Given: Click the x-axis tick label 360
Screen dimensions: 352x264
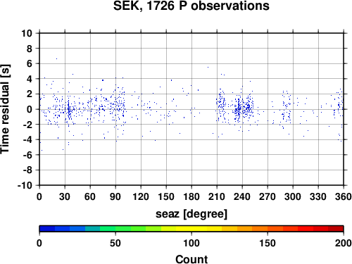Looking at the screenshot, I should tap(344, 196).
